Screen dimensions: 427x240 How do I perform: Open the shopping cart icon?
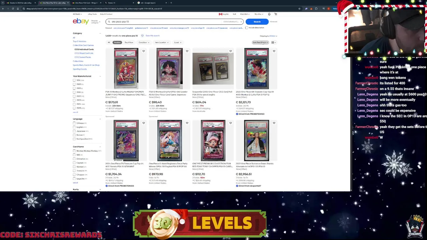pyautogui.click(x=276, y=14)
